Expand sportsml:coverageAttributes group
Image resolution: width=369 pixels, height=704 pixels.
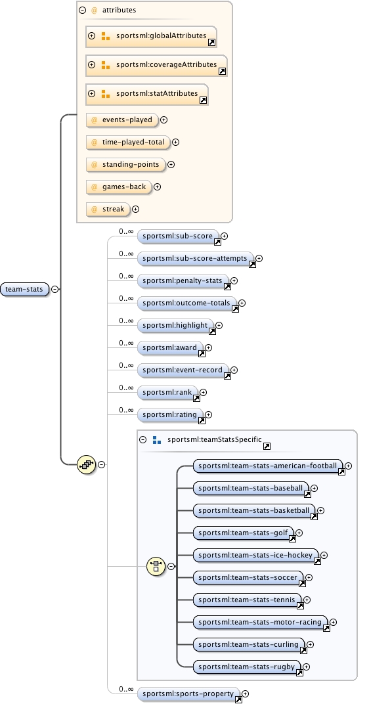click(x=91, y=64)
